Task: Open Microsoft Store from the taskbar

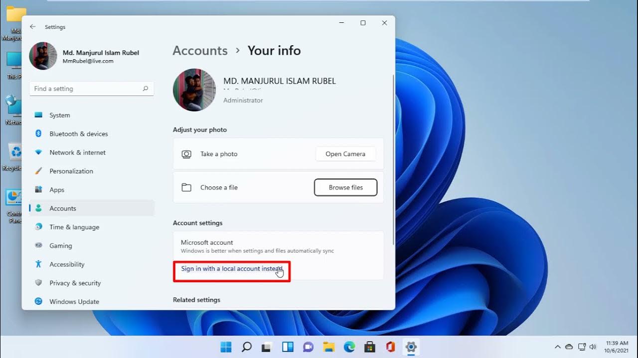Action: tap(370, 347)
